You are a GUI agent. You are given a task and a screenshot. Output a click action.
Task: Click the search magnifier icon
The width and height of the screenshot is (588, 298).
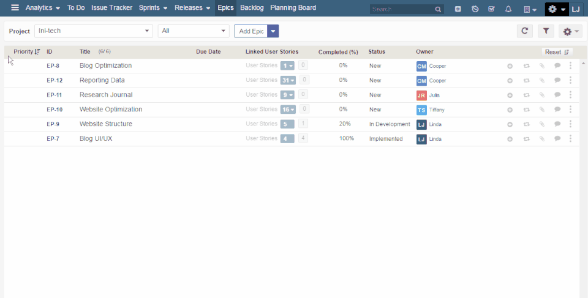[x=438, y=9]
